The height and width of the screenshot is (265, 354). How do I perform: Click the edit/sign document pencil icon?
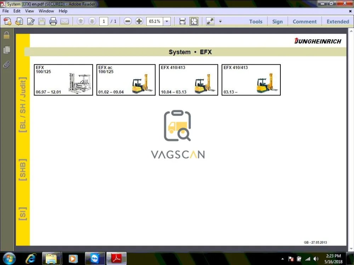click(x=30, y=22)
